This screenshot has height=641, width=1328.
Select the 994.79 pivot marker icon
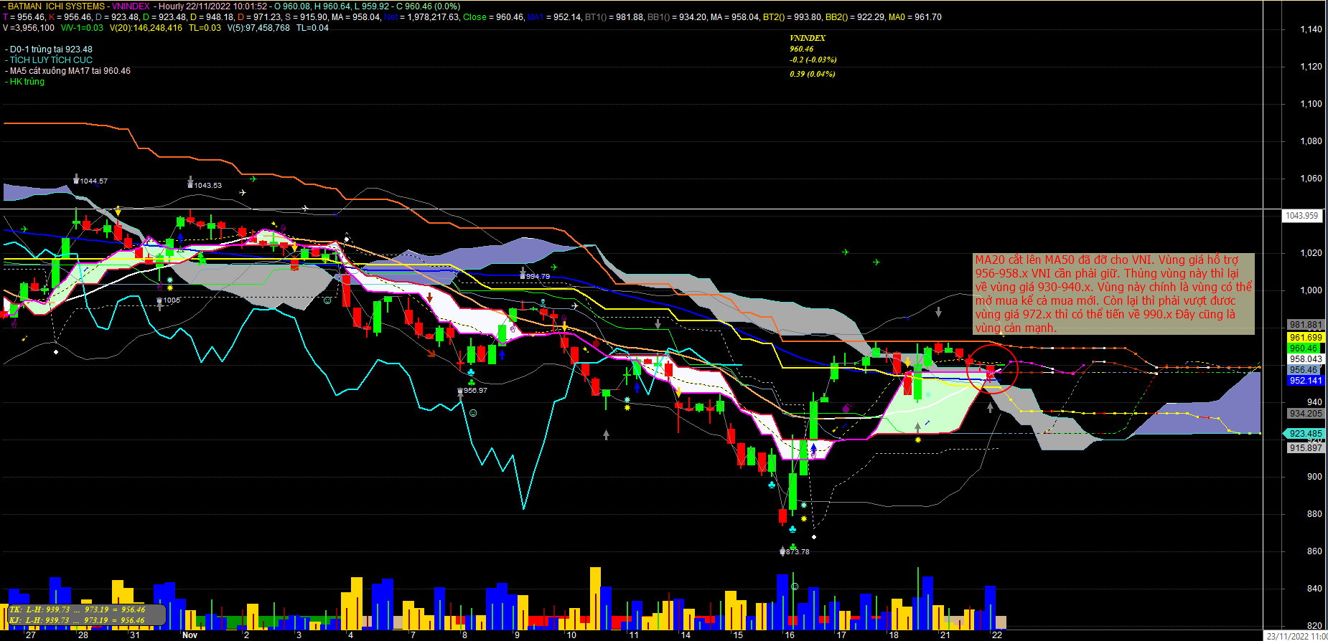(523, 275)
